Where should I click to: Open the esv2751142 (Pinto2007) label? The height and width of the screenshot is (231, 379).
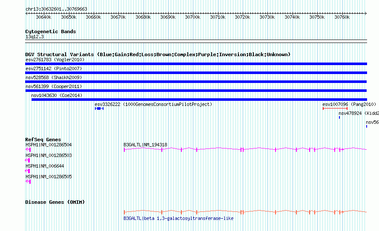coord(54,68)
